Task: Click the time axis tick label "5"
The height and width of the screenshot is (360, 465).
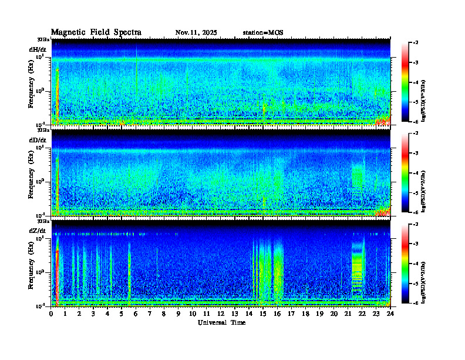Action: (122, 314)
